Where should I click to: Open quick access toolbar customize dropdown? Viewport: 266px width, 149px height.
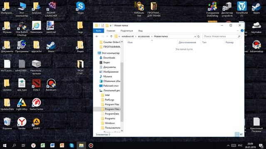pyautogui.click(x=111, y=26)
